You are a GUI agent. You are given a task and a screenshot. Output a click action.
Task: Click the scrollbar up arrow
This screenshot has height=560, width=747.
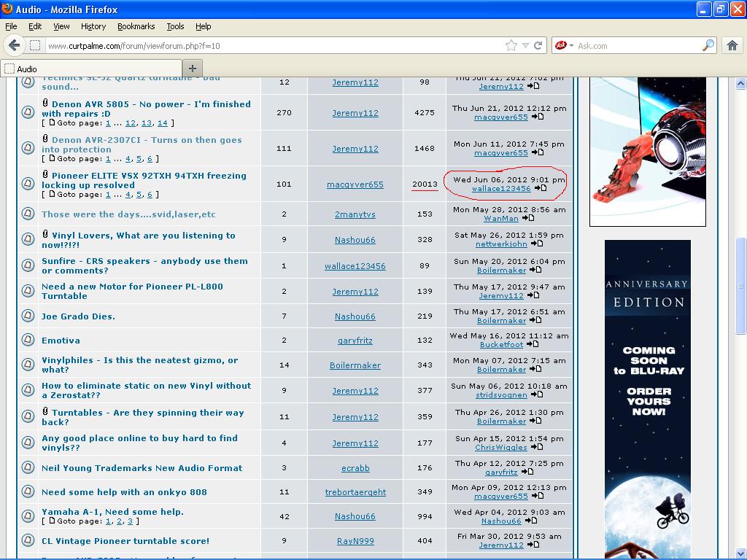[x=740, y=84]
